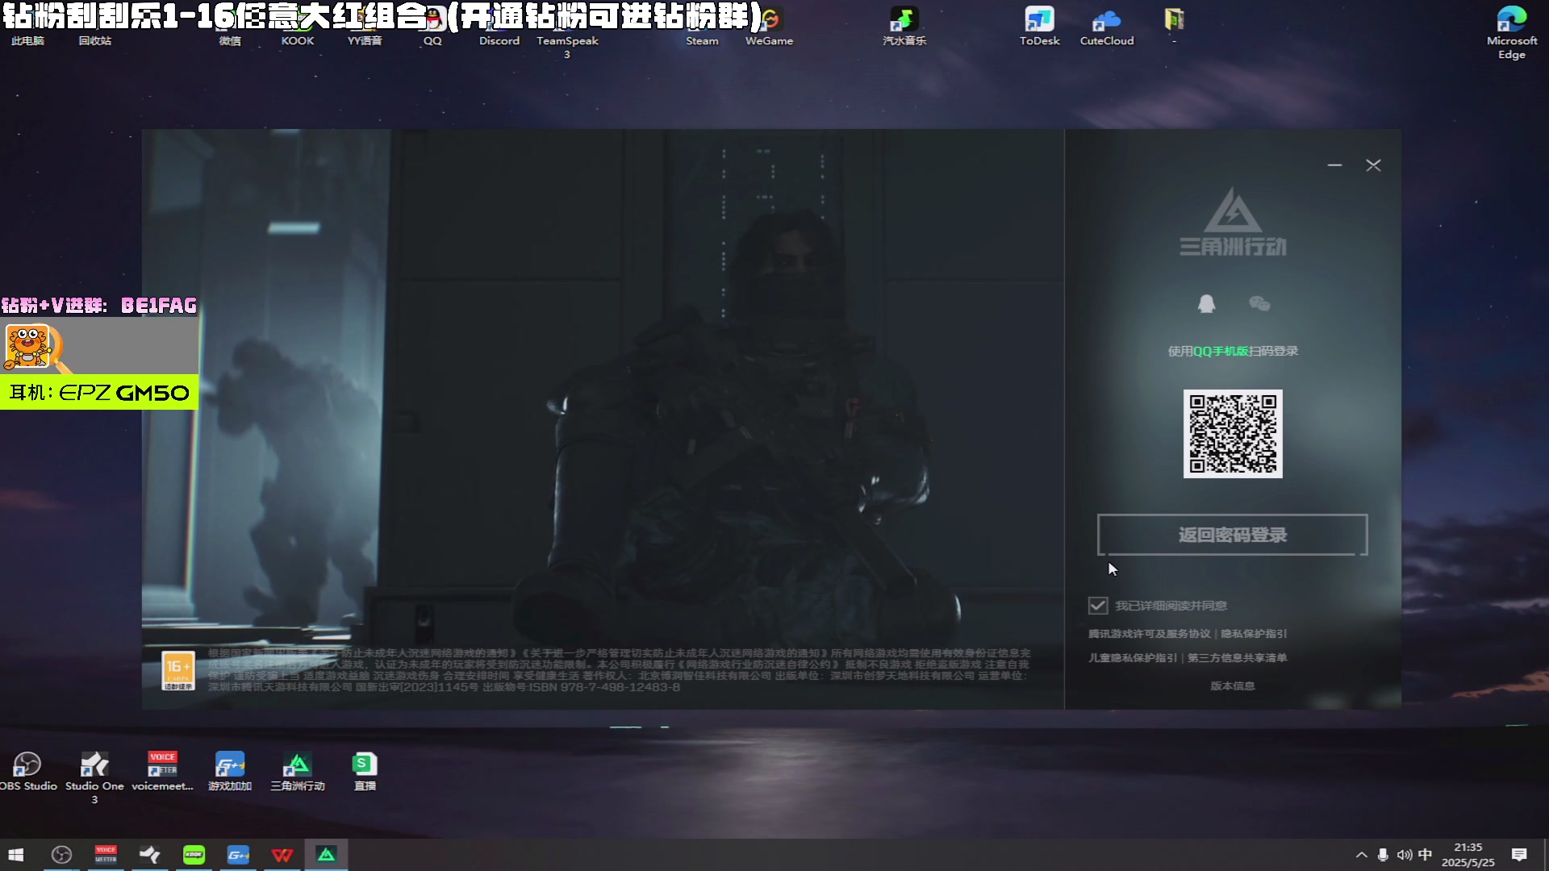
Task: Open the notification center icon
Action: click(1519, 855)
